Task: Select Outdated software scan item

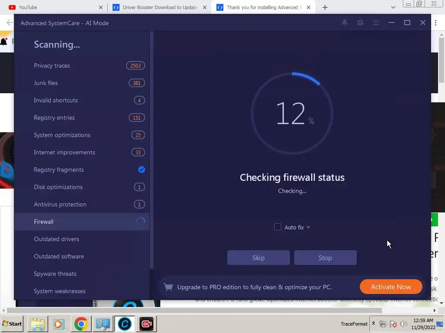Action: click(82, 256)
